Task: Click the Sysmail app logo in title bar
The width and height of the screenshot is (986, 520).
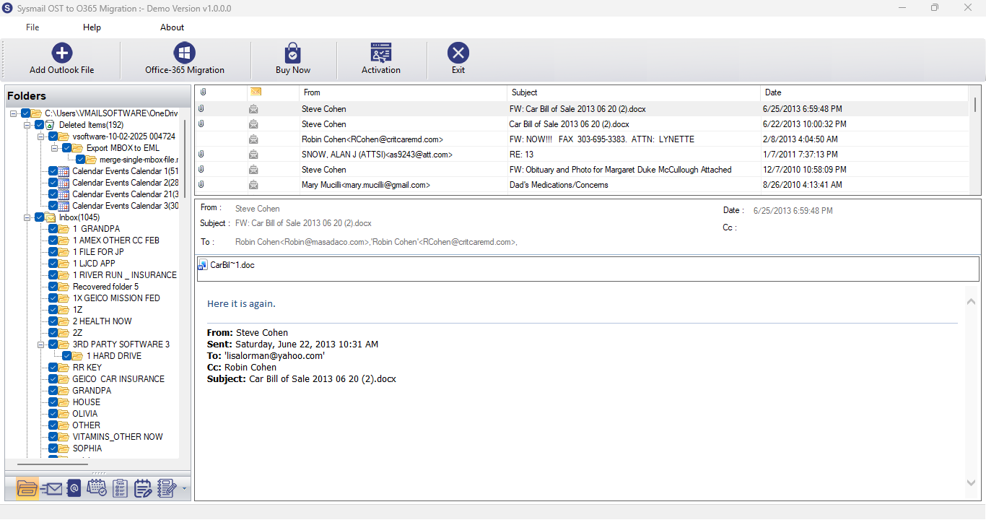Action: tap(8, 8)
